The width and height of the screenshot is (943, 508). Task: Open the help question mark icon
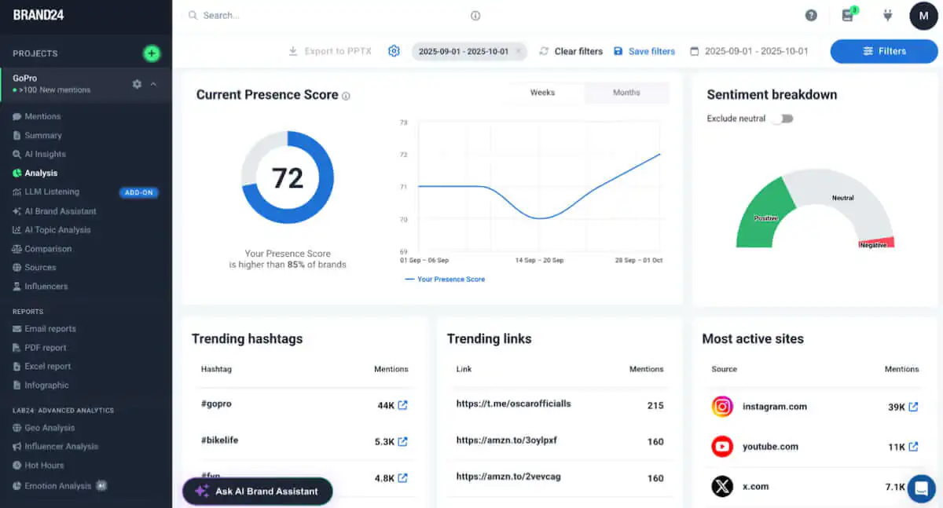(x=811, y=15)
